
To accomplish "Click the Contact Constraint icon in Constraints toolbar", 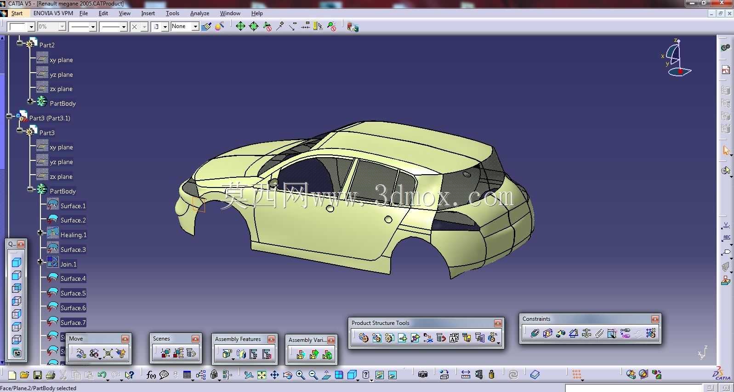I will 547,333.
